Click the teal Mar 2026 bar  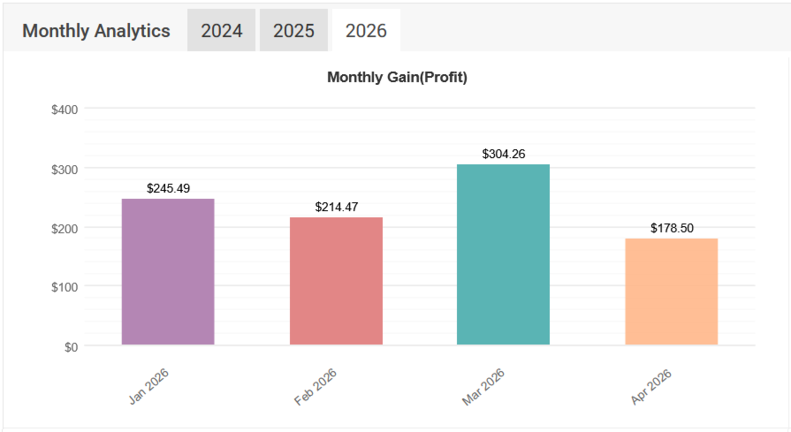point(503,254)
